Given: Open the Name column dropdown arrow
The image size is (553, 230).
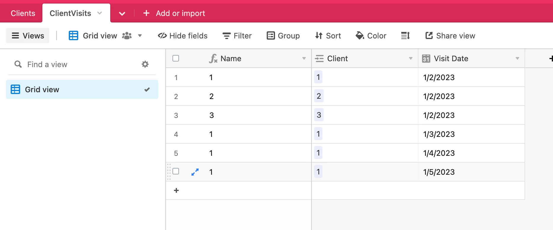Looking at the screenshot, I should (x=304, y=59).
